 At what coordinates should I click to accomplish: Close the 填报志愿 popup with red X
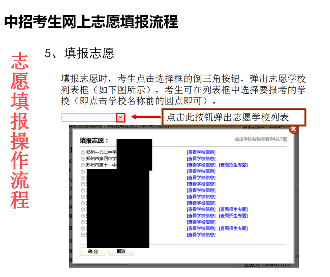point(293,130)
